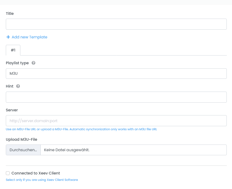Switch to the #1 template tab

pyautogui.click(x=13, y=50)
